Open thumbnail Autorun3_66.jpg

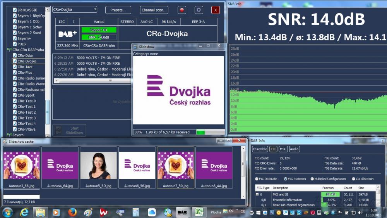click(x=21, y=168)
